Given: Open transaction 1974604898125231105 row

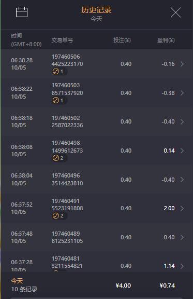Looking at the screenshot, I should point(97,237).
